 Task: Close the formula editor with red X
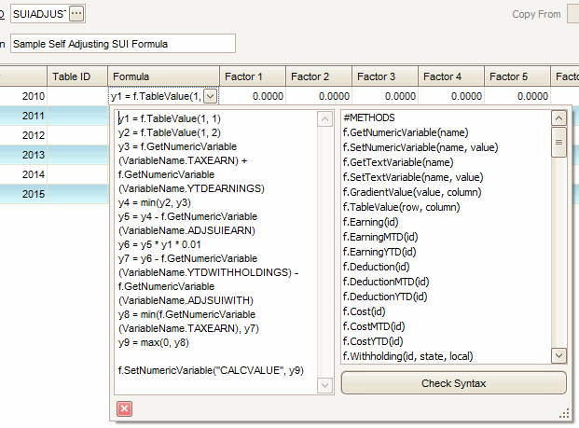coord(125,408)
